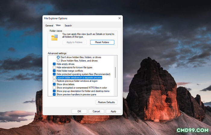Uncheck Show preview handlers in preview pane
211x135 pixels.
[54, 94]
